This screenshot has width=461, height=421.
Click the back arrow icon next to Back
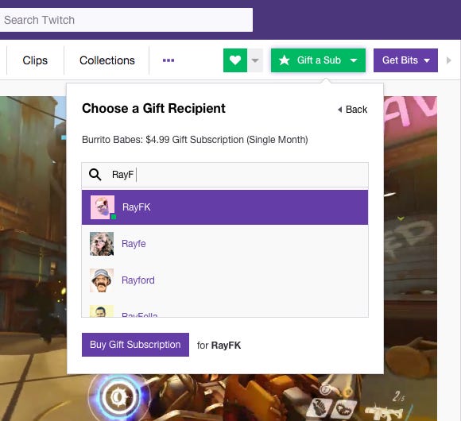pyautogui.click(x=340, y=110)
